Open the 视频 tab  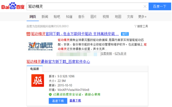(106, 17)
